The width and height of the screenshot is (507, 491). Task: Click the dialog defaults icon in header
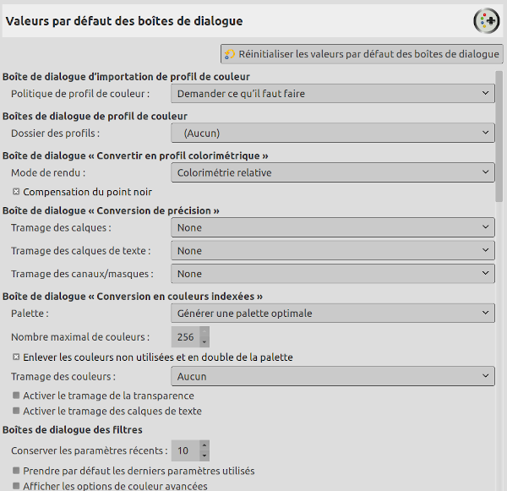[487, 21]
